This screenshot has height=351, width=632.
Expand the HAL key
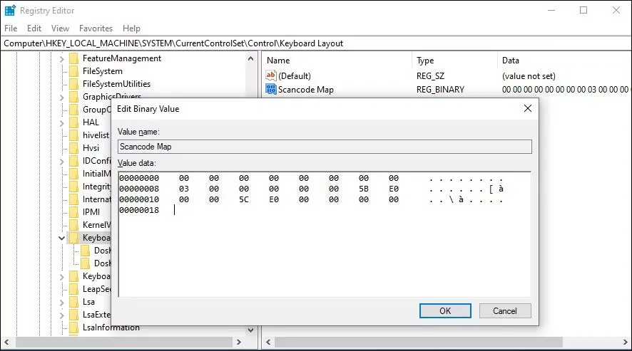[x=61, y=122]
